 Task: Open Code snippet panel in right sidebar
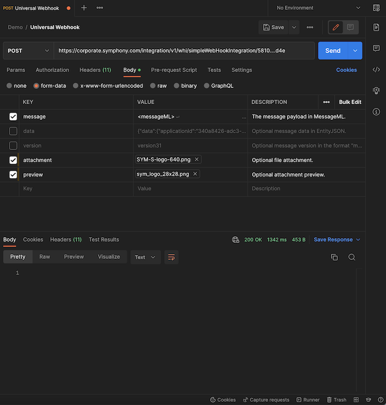376,70
